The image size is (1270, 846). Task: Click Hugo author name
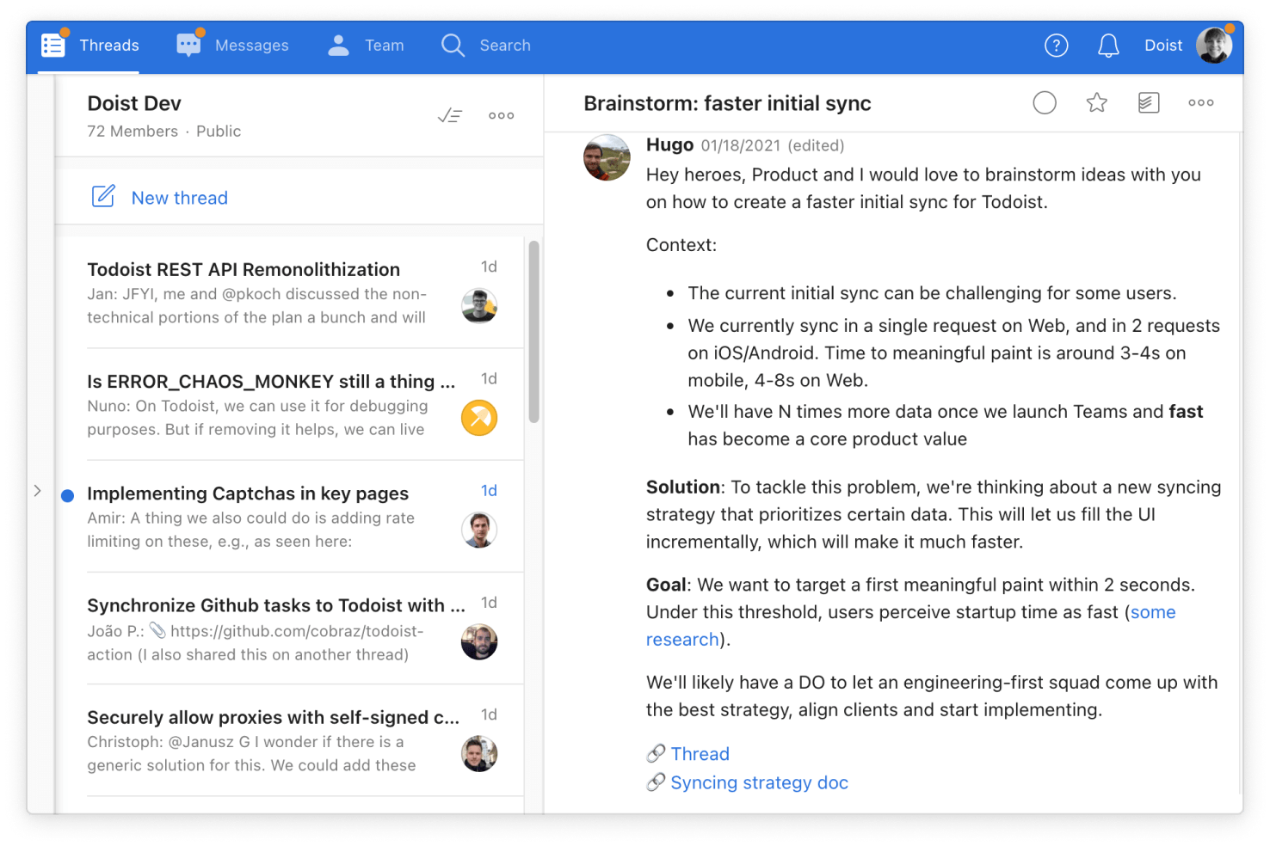tap(669, 144)
